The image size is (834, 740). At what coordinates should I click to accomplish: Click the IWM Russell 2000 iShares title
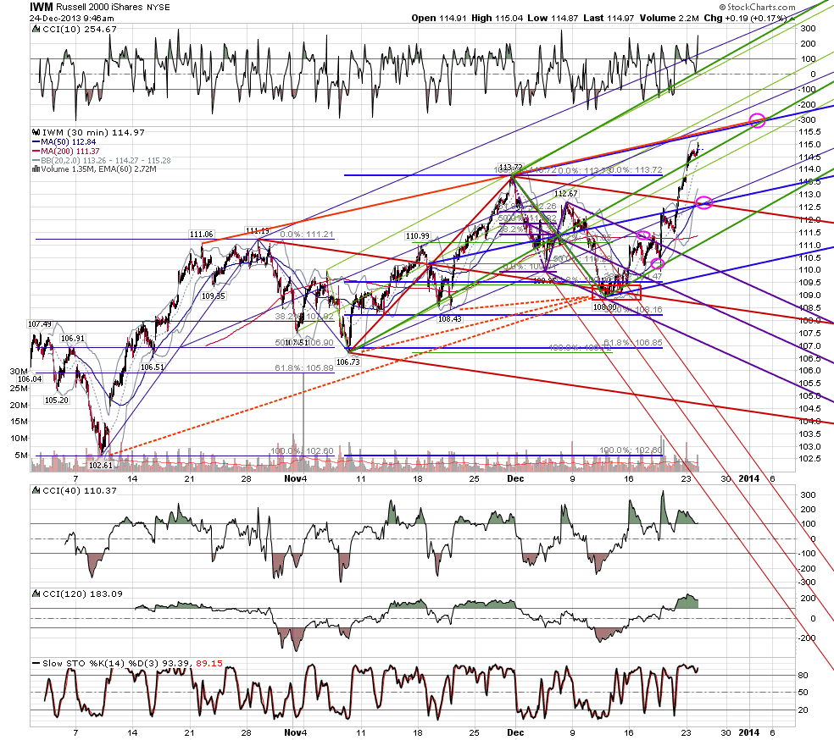tap(100, 7)
